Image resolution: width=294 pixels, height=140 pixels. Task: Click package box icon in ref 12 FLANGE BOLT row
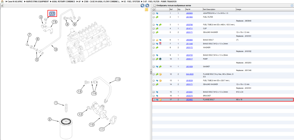click(x=160, y=74)
